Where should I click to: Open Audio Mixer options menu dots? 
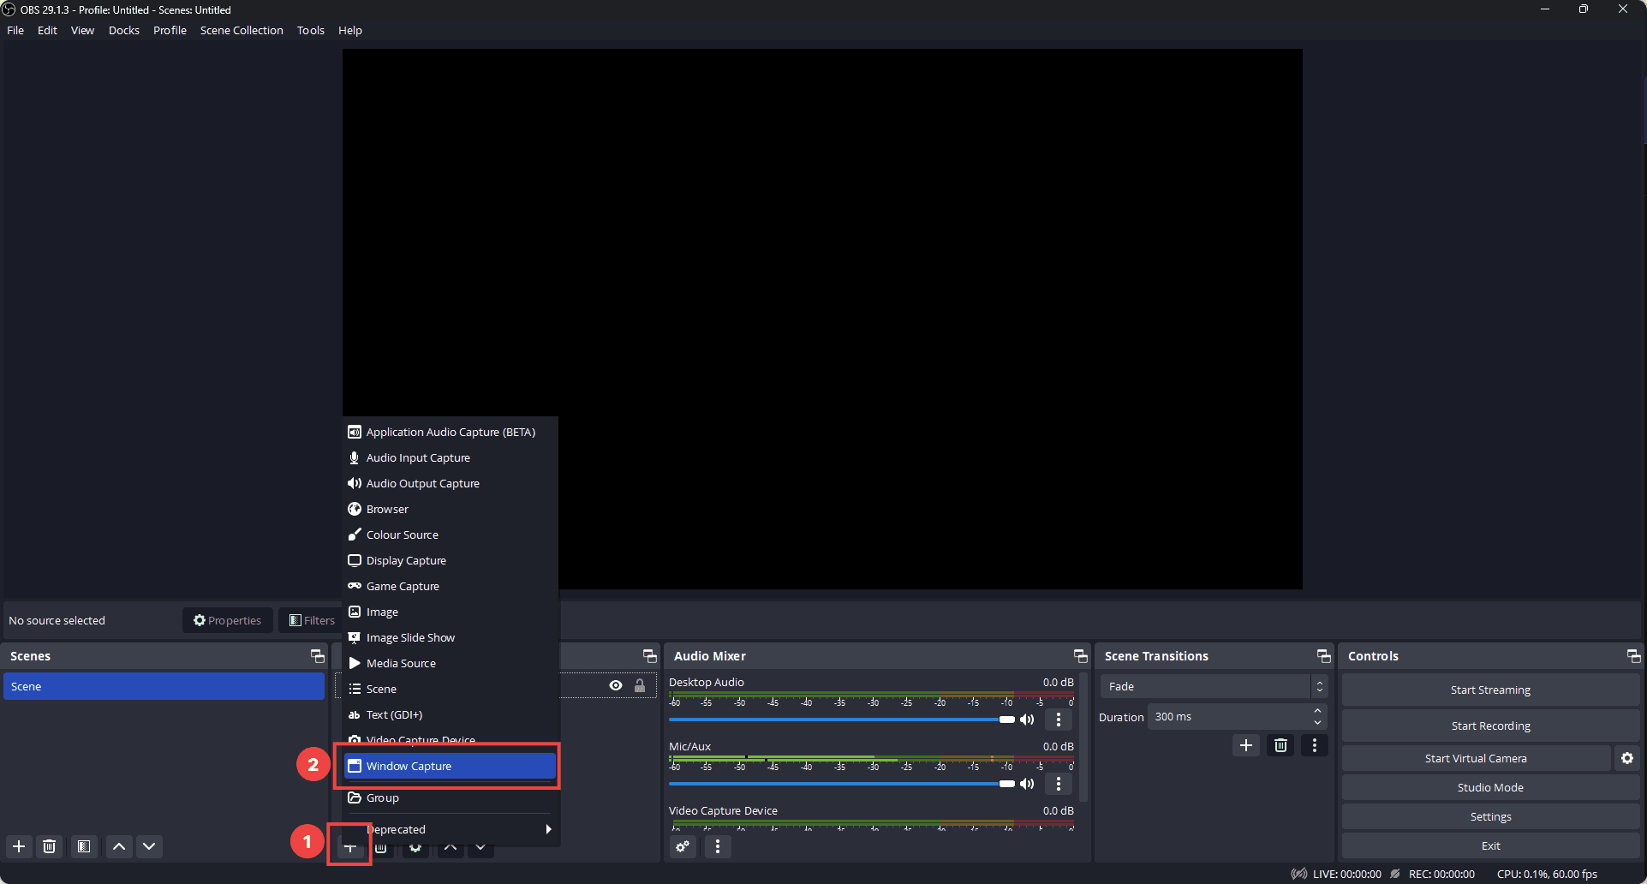[718, 846]
